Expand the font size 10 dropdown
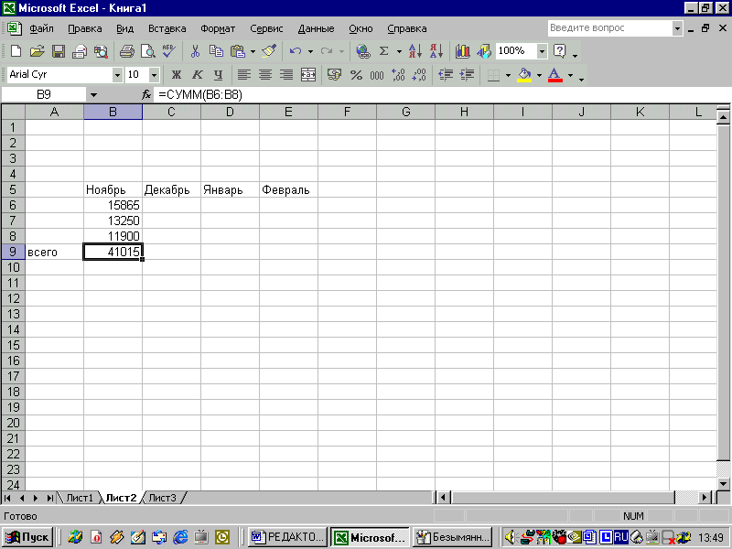The width and height of the screenshot is (732, 549). point(154,75)
